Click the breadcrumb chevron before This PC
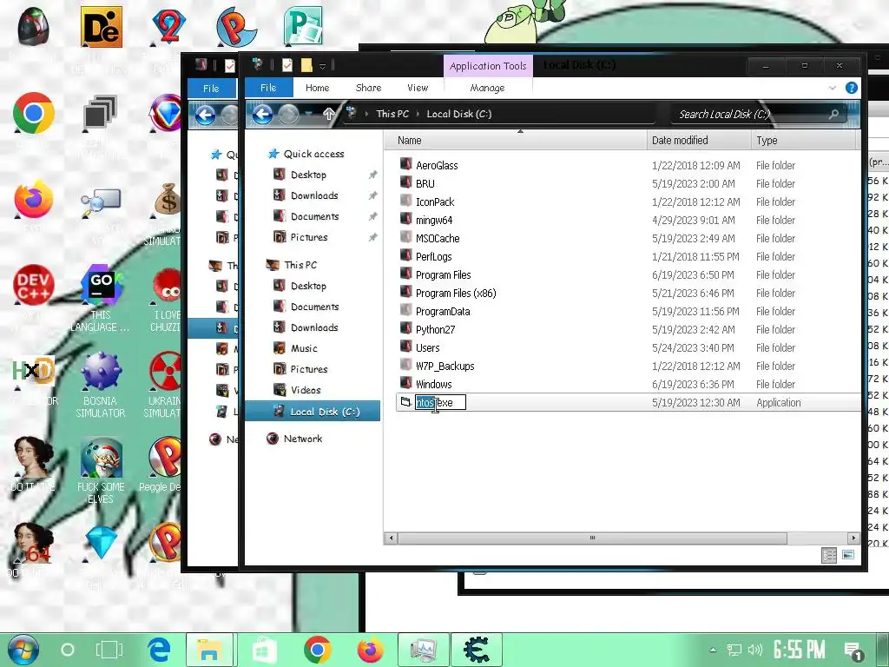This screenshot has height=667, width=889. [x=366, y=114]
